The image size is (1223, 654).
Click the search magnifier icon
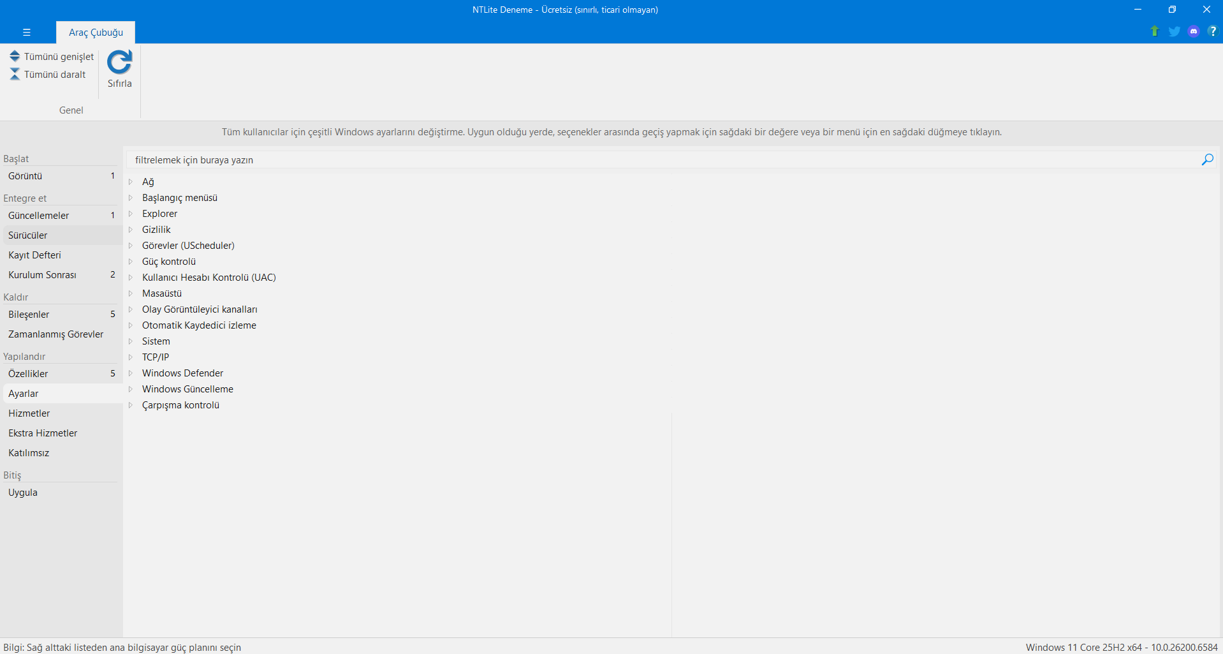click(x=1207, y=160)
